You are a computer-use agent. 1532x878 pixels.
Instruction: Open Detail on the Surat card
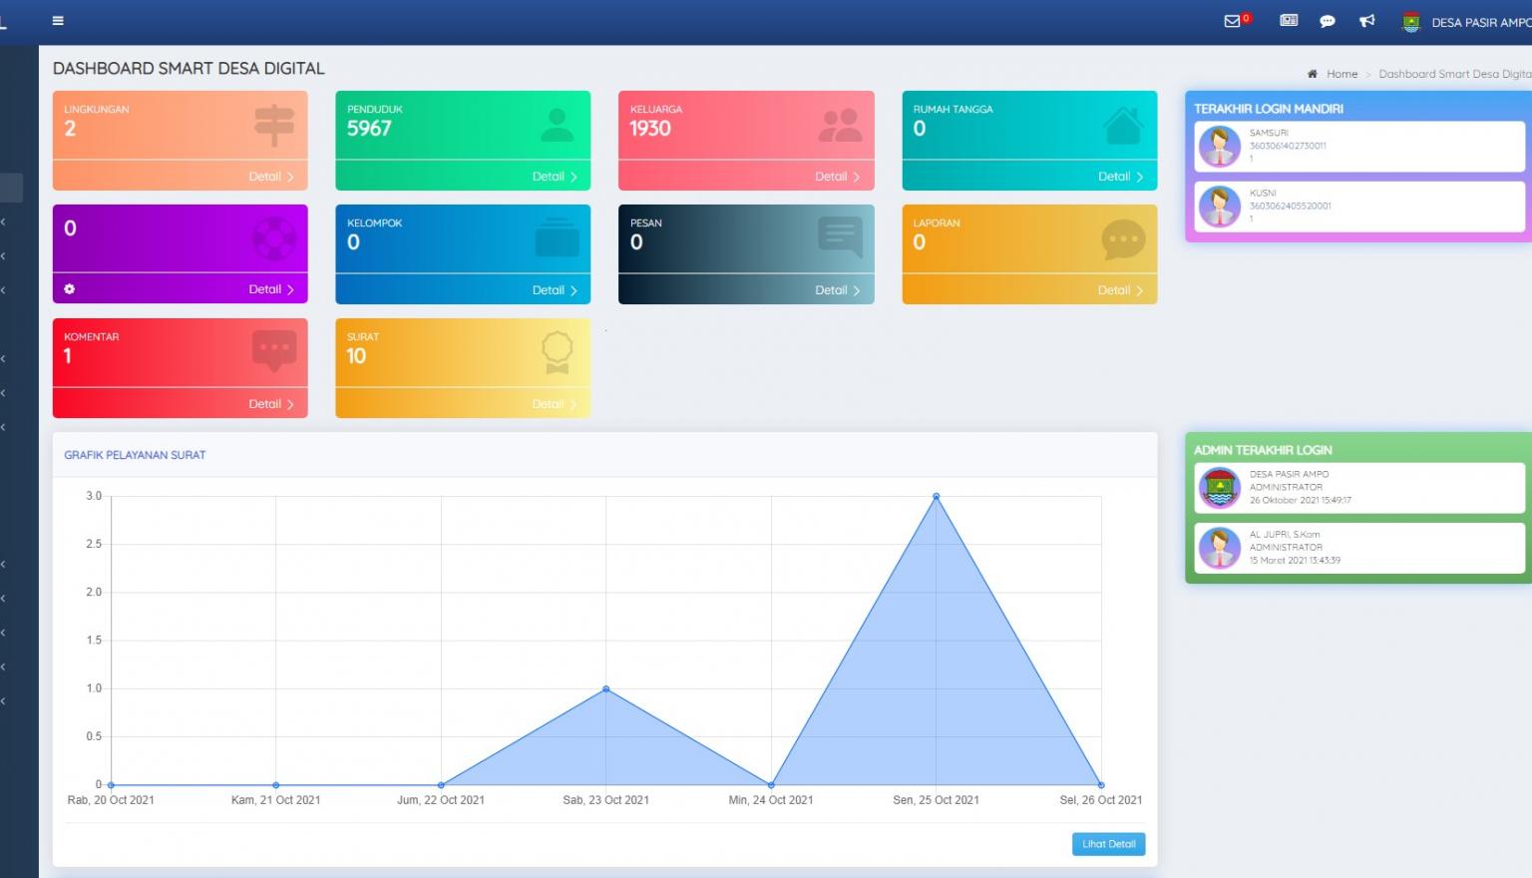[554, 404]
